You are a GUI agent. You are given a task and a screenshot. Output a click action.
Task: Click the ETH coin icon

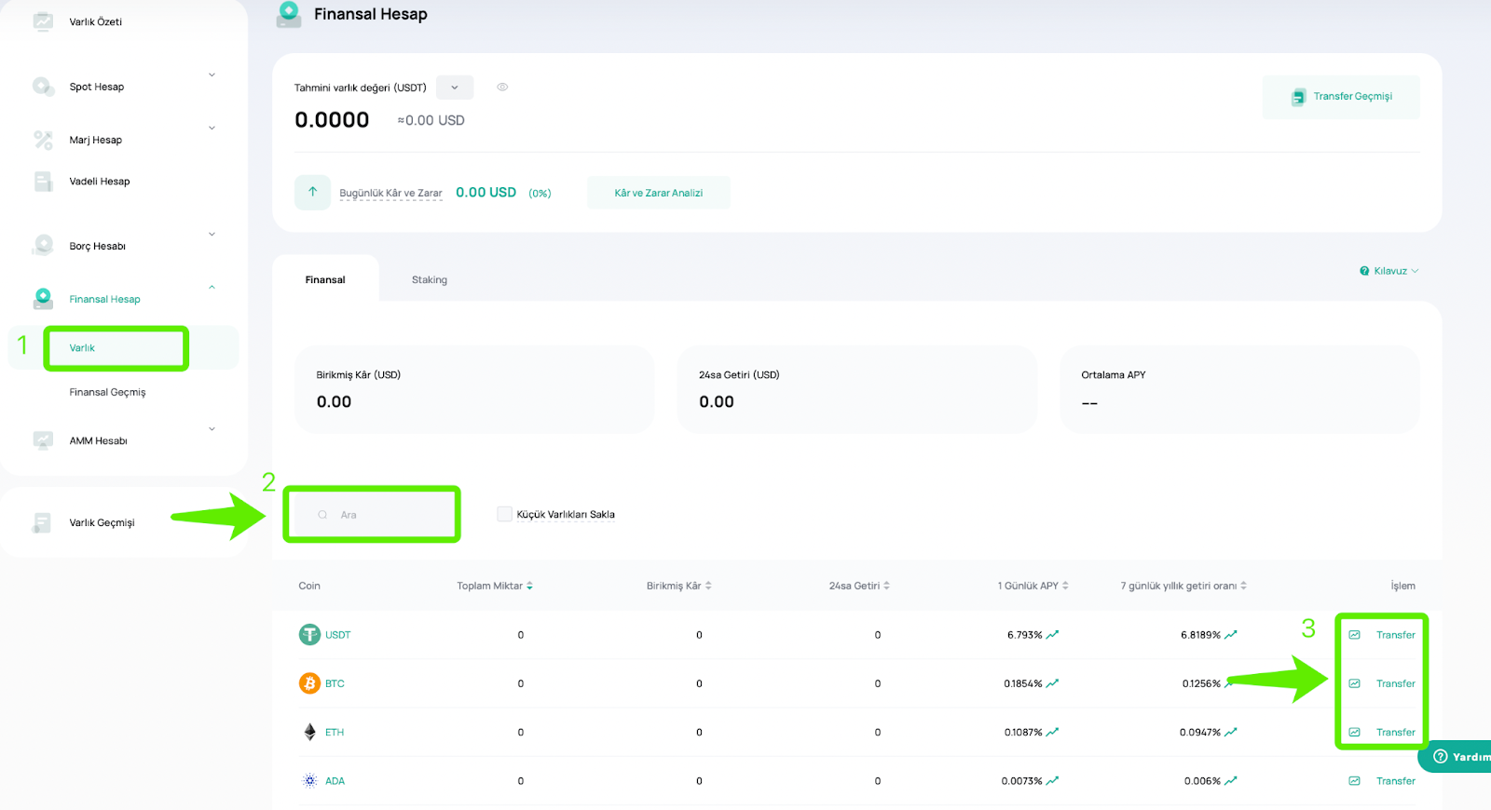point(309,732)
